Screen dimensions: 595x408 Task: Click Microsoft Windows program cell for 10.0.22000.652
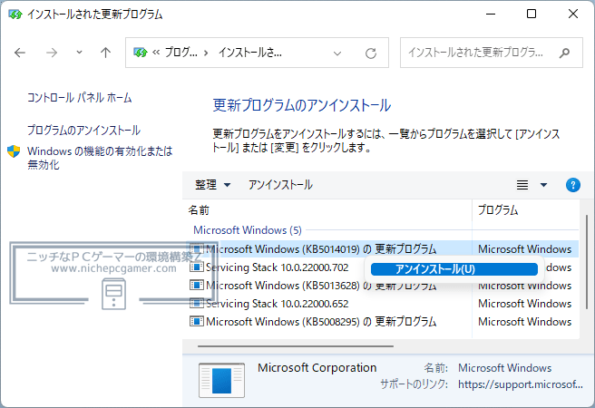[x=524, y=304]
